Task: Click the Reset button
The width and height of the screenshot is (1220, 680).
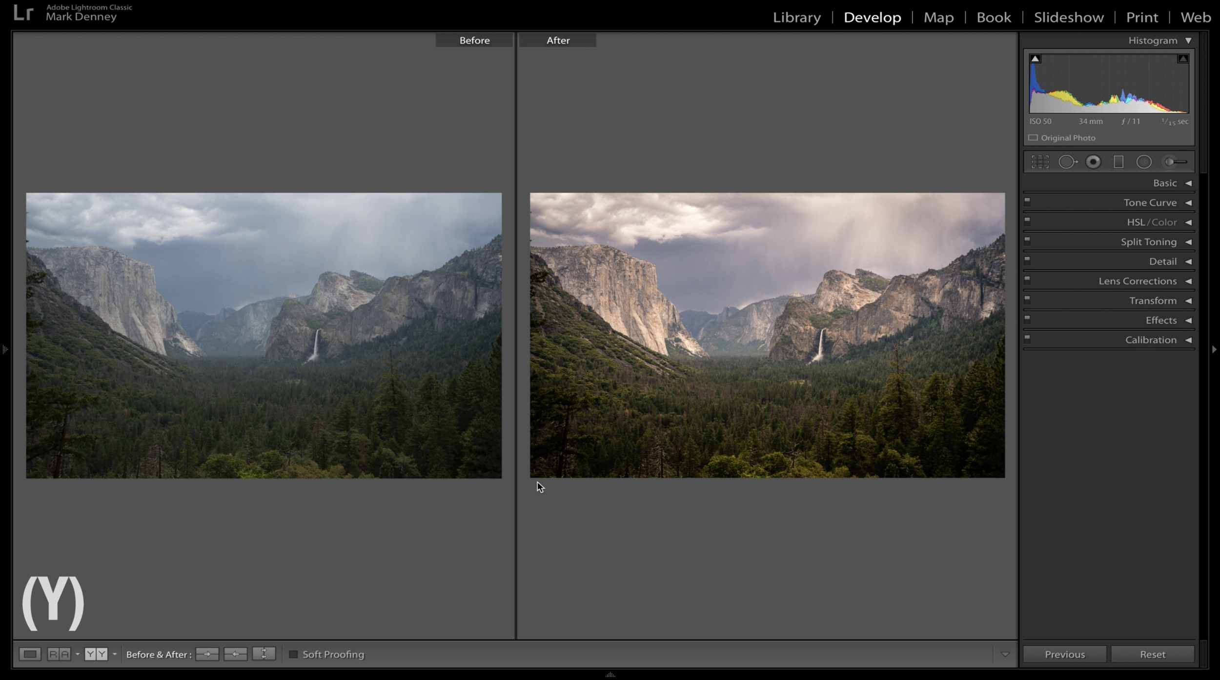Action: tap(1153, 654)
